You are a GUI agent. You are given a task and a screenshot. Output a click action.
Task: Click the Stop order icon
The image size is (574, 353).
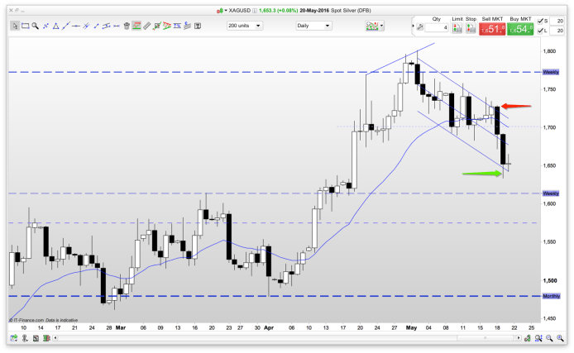(x=471, y=29)
